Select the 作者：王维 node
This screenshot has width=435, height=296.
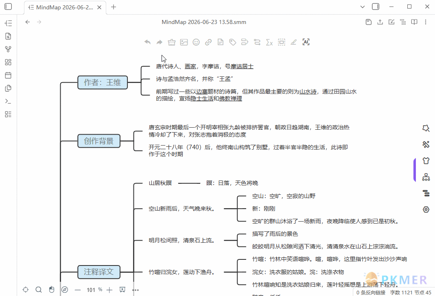click(x=103, y=82)
